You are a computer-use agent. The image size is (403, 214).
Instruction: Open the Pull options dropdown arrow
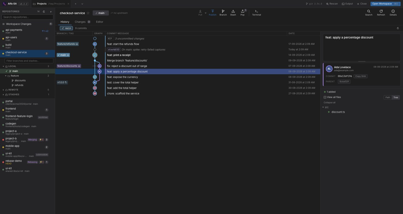[205, 13]
